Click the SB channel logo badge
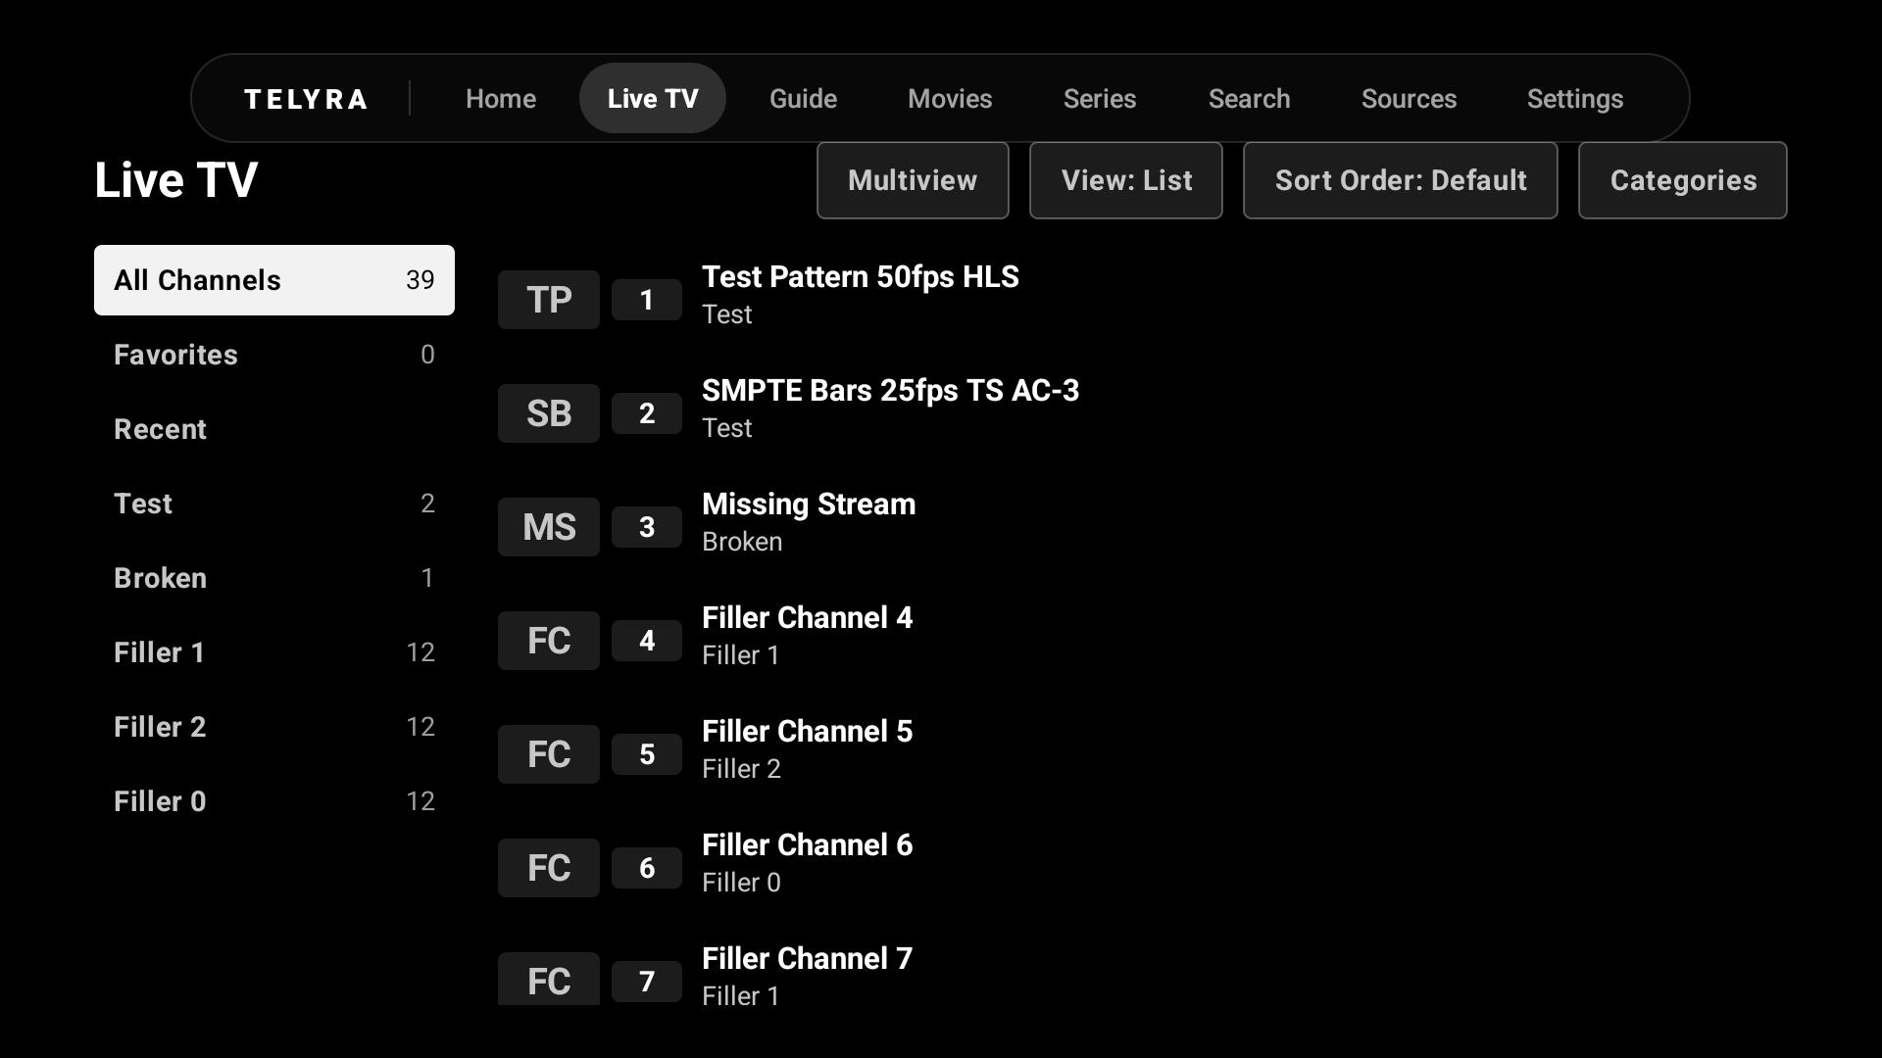The image size is (1882, 1058). [548, 413]
